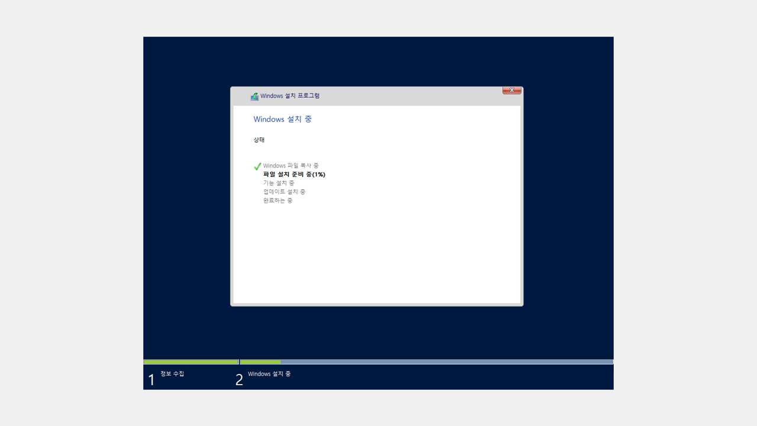757x426 pixels.
Task: Click the green checkmark beside Windows 파일 복사 중
Action: (257, 166)
